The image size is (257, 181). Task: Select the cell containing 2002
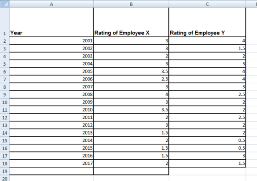[51, 48]
